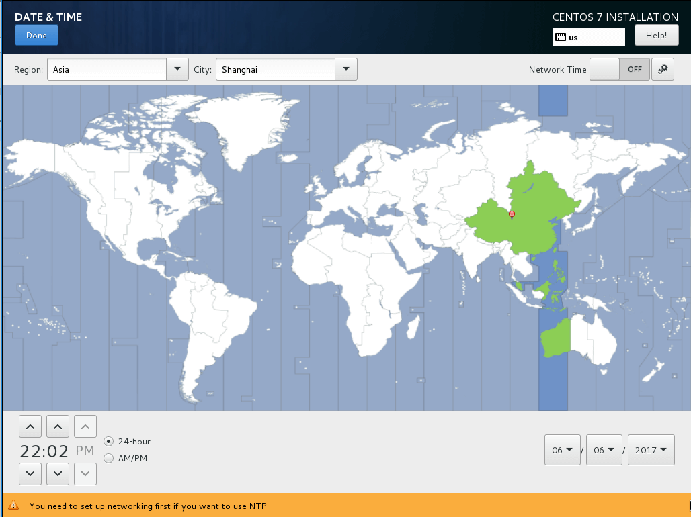This screenshot has width=691, height=517.
Task: Open the day dropdown showing second 06
Action: tap(604, 450)
